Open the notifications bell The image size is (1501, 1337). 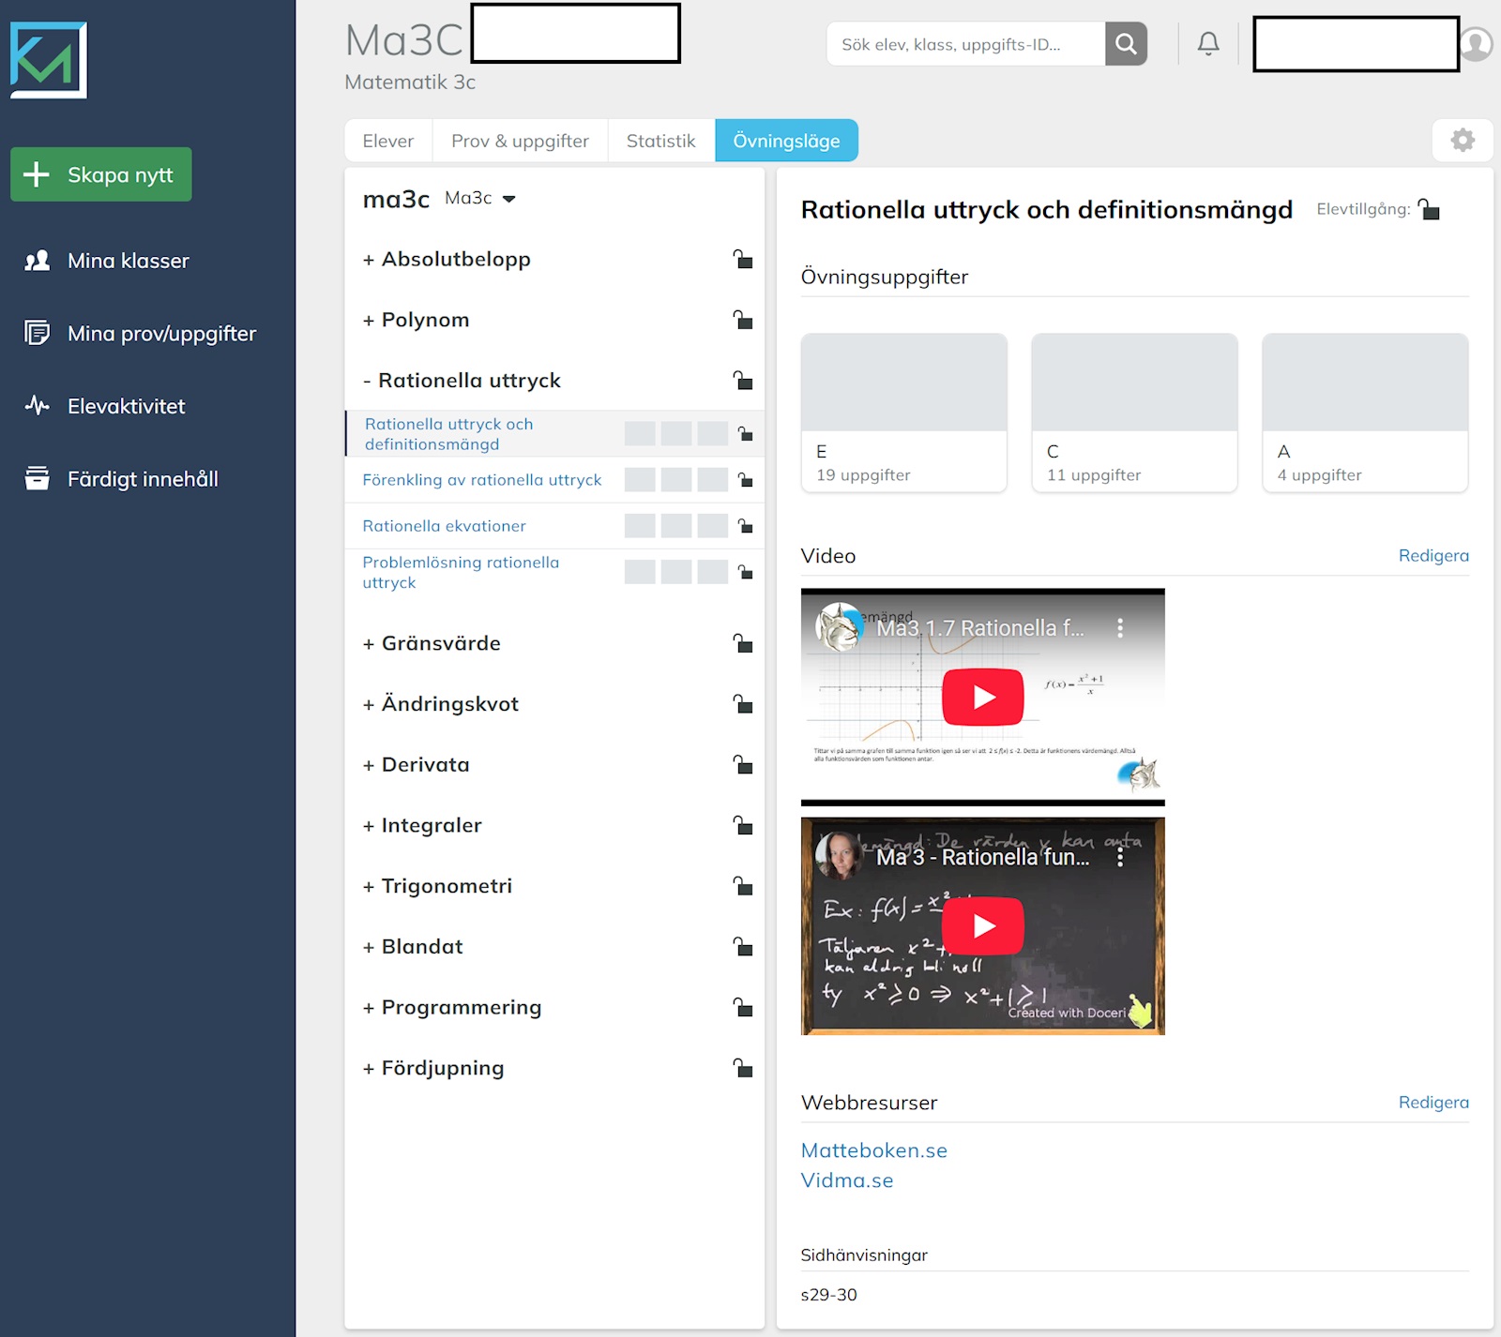pos(1208,44)
